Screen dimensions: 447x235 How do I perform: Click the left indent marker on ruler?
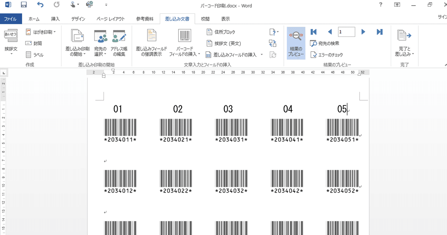pos(104,76)
